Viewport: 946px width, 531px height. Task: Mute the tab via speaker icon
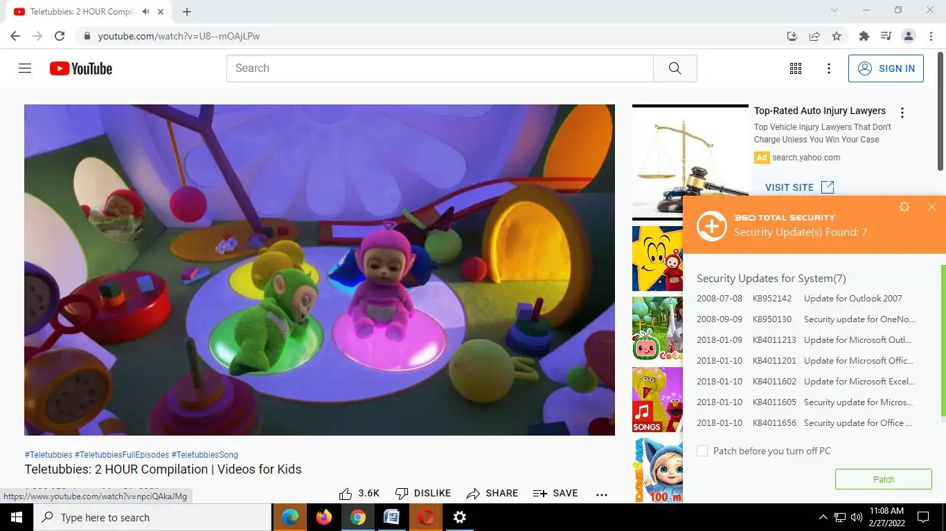tap(146, 12)
